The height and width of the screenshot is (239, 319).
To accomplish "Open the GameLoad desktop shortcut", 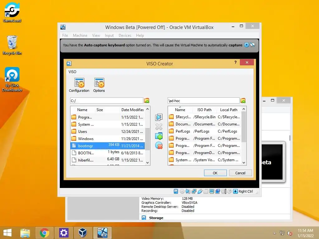I will tap(12, 12).
